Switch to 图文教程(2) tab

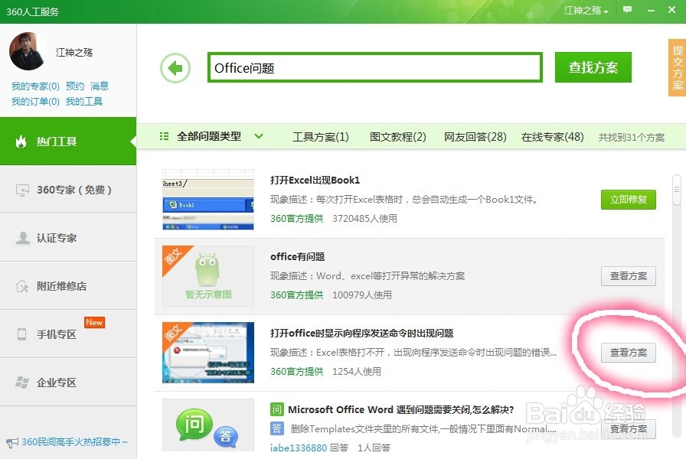pyautogui.click(x=397, y=137)
